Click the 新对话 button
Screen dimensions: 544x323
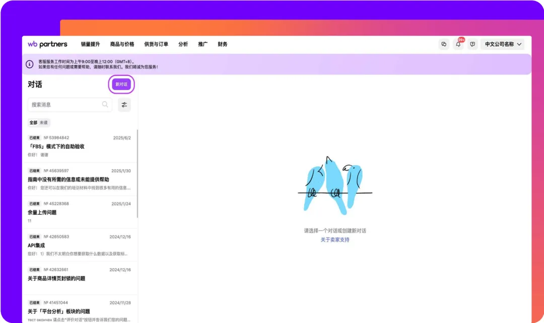pyautogui.click(x=121, y=84)
